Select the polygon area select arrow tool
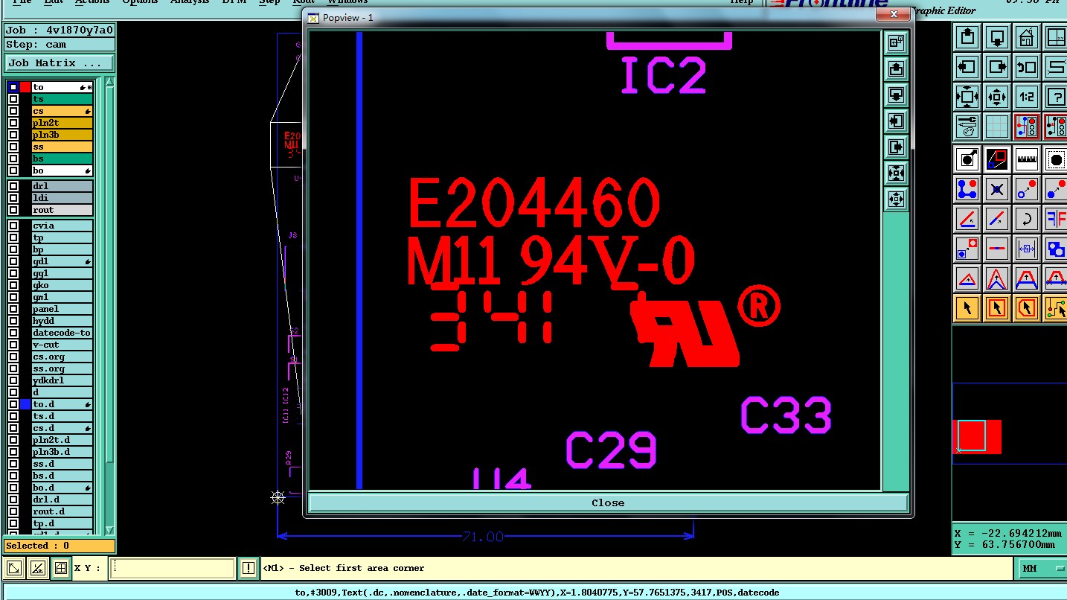The height and width of the screenshot is (600, 1067). 1026,307
